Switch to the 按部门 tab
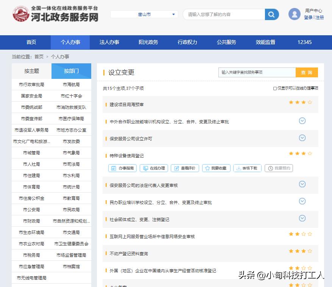 click(71, 71)
